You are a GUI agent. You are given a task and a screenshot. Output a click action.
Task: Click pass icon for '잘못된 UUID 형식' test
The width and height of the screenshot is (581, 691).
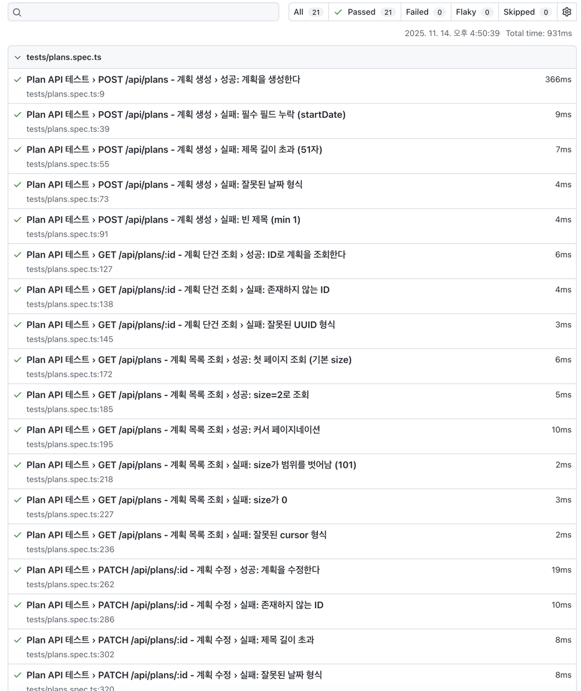click(17, 325)
